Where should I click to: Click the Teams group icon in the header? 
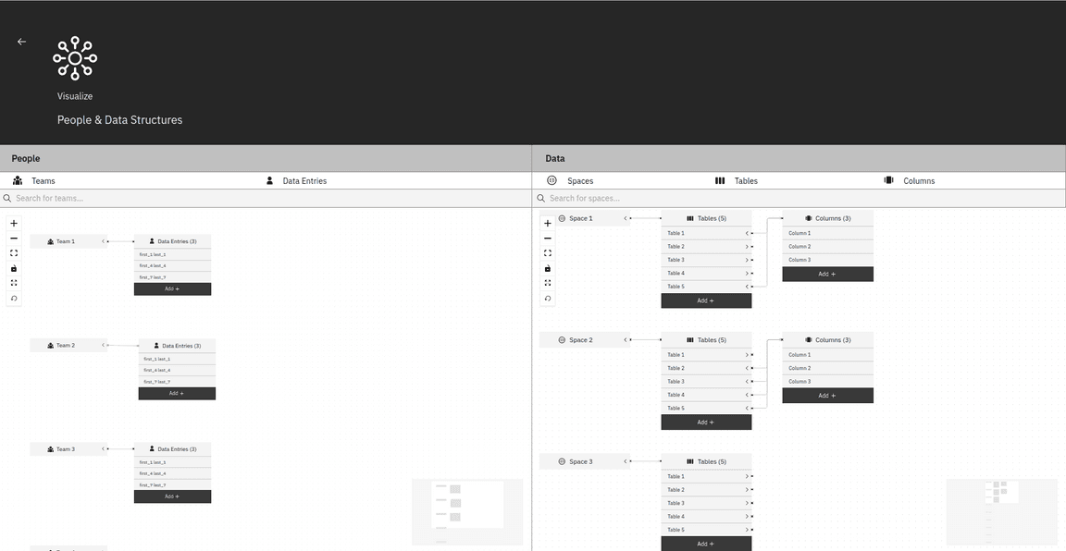point(18,181)
